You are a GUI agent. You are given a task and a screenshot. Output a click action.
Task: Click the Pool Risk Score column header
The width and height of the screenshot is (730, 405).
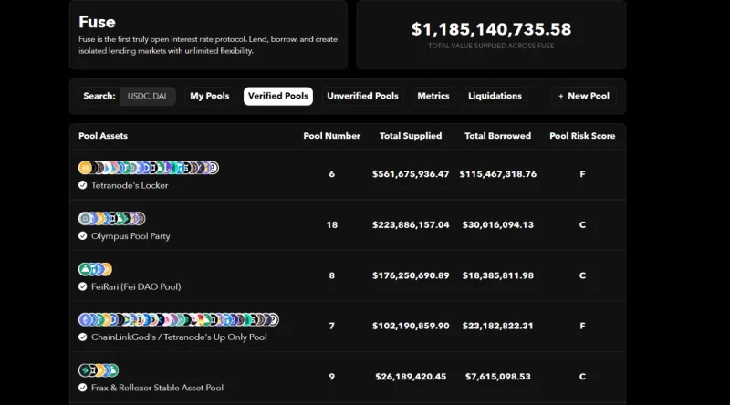[x=582, y=136]
